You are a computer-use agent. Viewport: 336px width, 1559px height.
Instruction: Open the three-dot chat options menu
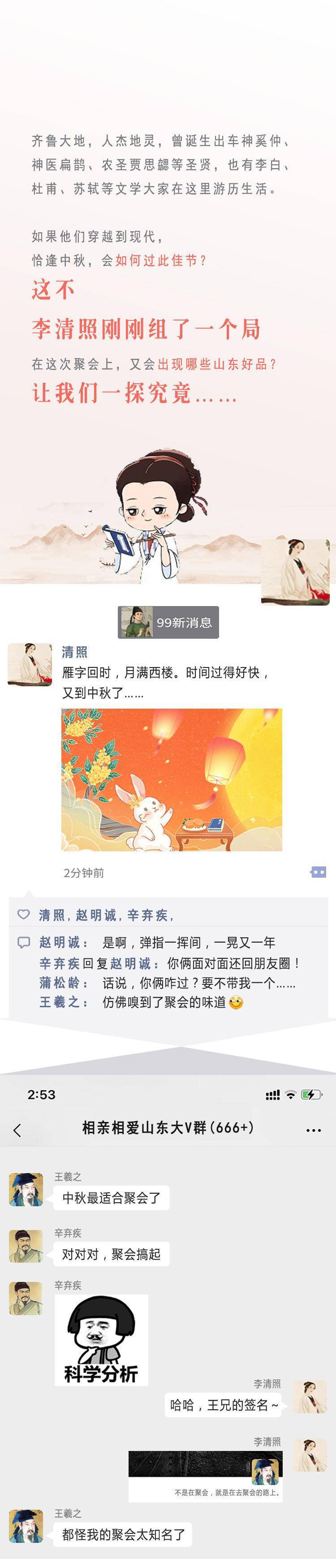[x=314, y=1130]
